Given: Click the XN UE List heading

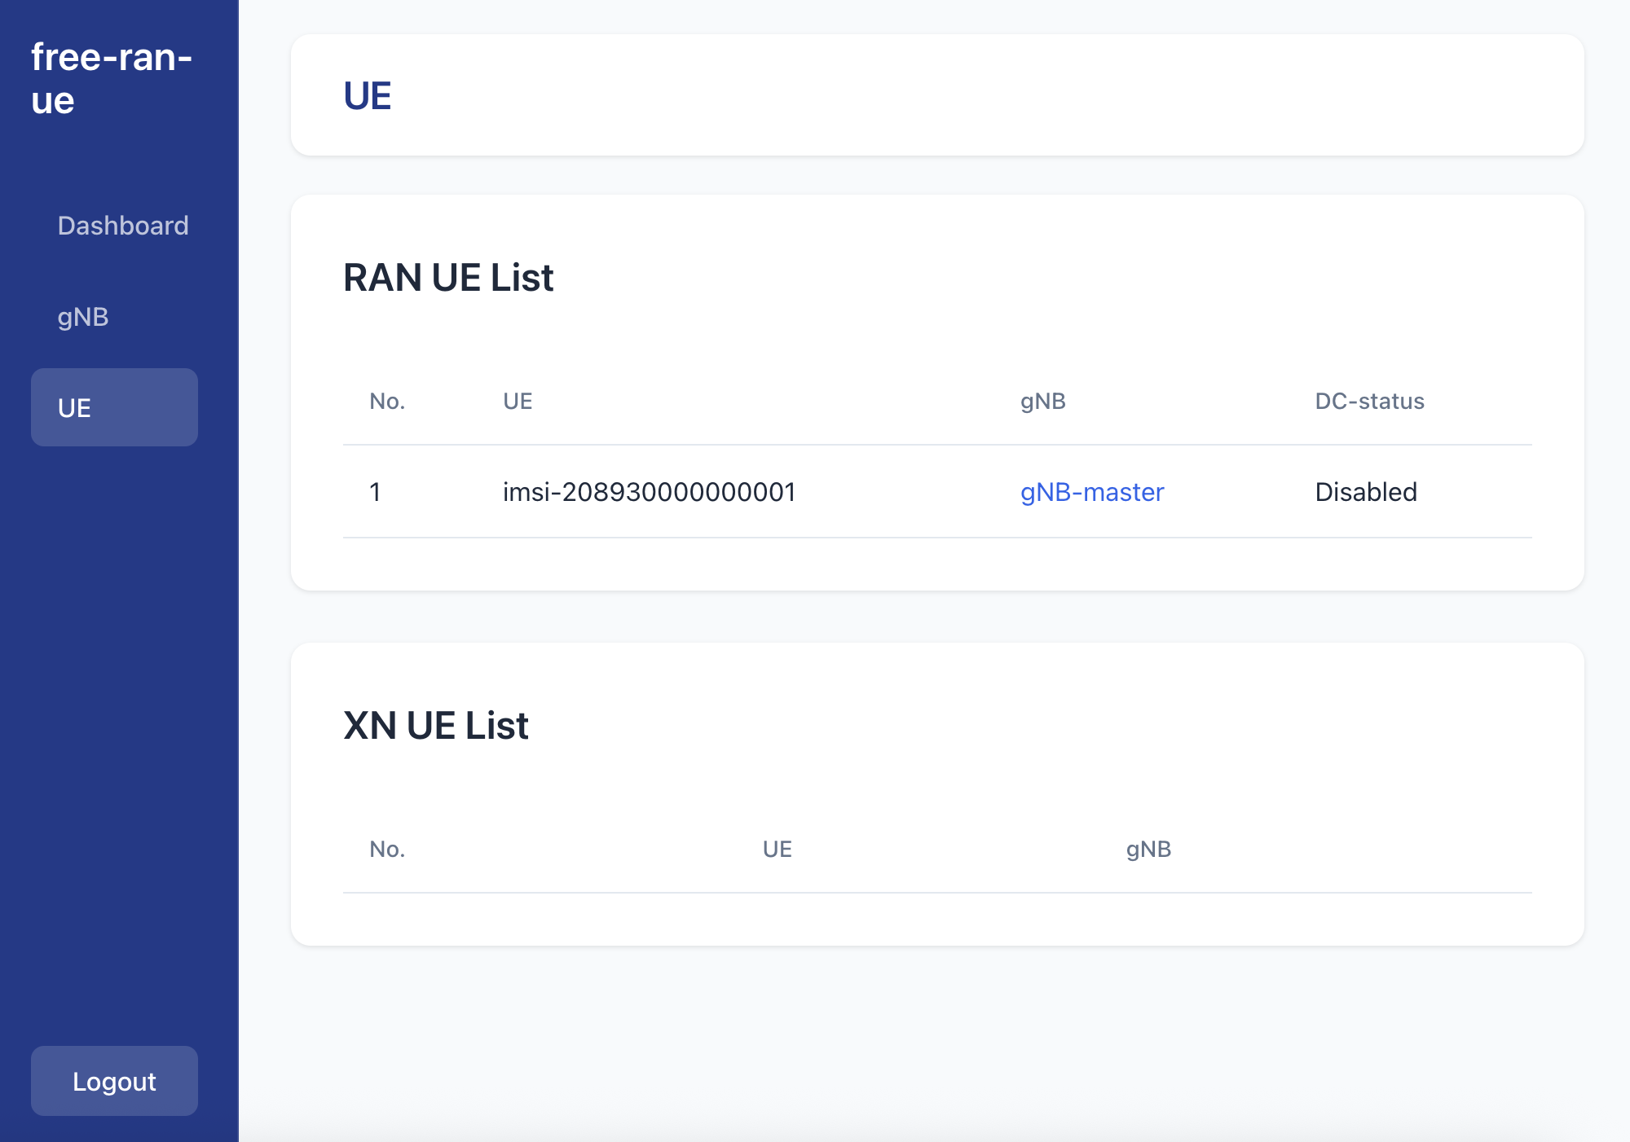Looking at the screenshot, I should 436,725.
